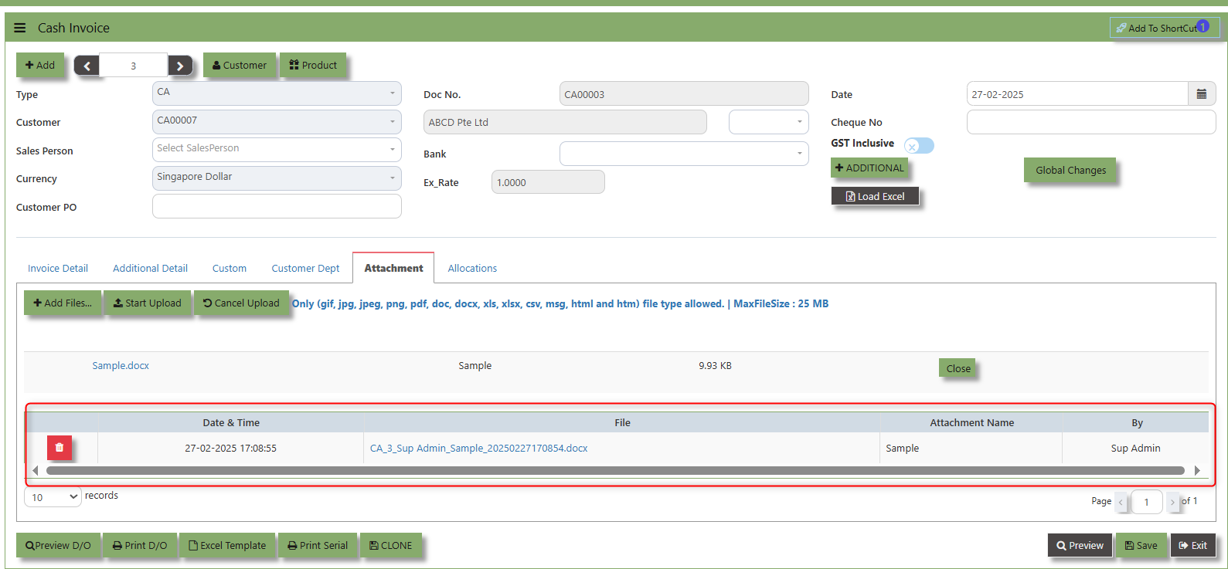Close the pending Sample.docx upload
Screen dimensions: 1228x569
point(958,368)
